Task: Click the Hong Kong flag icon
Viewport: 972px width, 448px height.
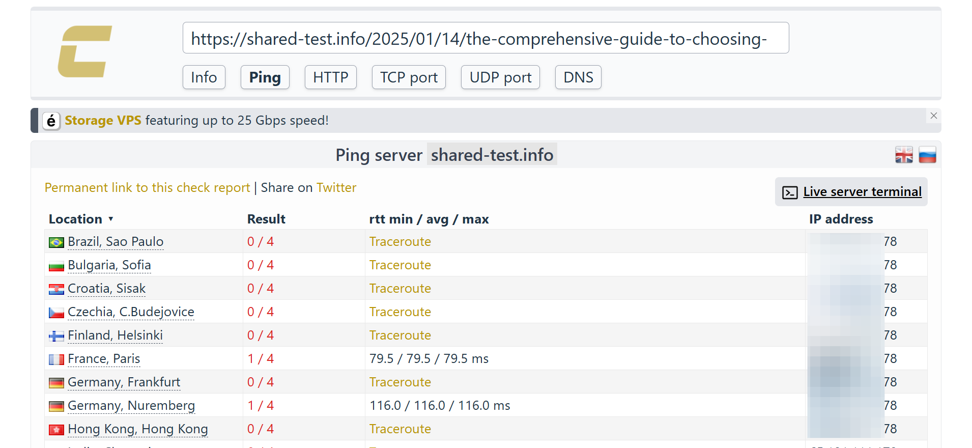Action: coord(56,430)
